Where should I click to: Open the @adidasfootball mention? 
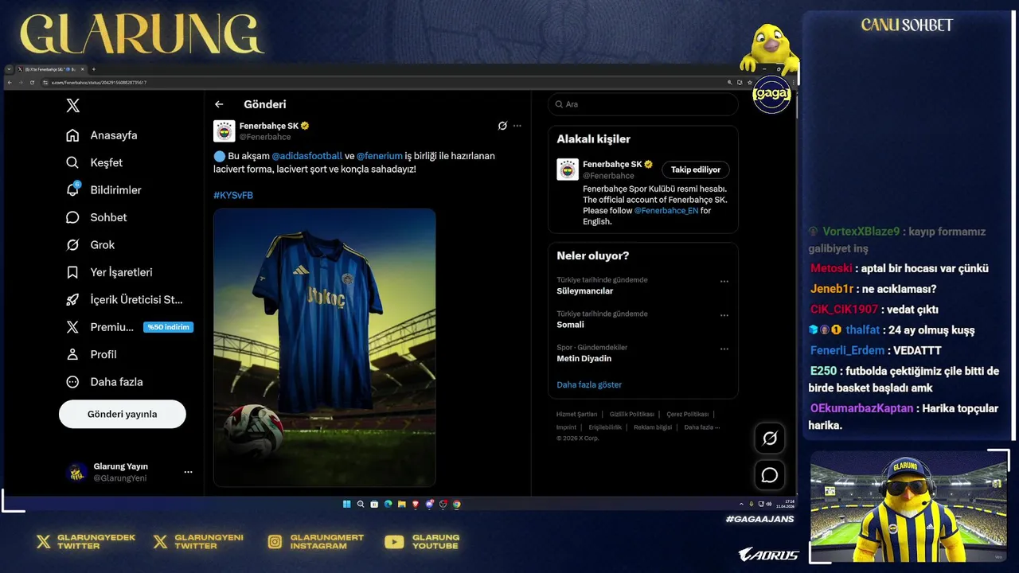point(307,156)
